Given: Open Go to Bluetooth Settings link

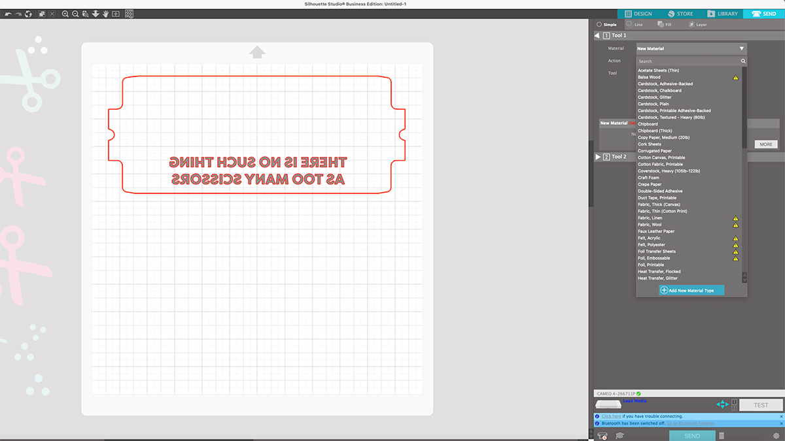Looking at the screenshot, I should click(x=690, y=423).
